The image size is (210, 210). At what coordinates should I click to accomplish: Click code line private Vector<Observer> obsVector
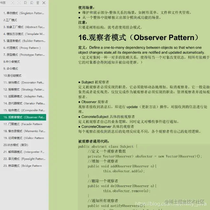145,156
